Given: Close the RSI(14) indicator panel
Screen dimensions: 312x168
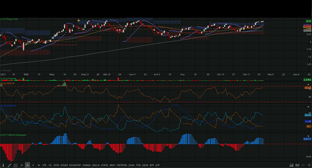Looking at the screenshot, I should coord(308,84).
